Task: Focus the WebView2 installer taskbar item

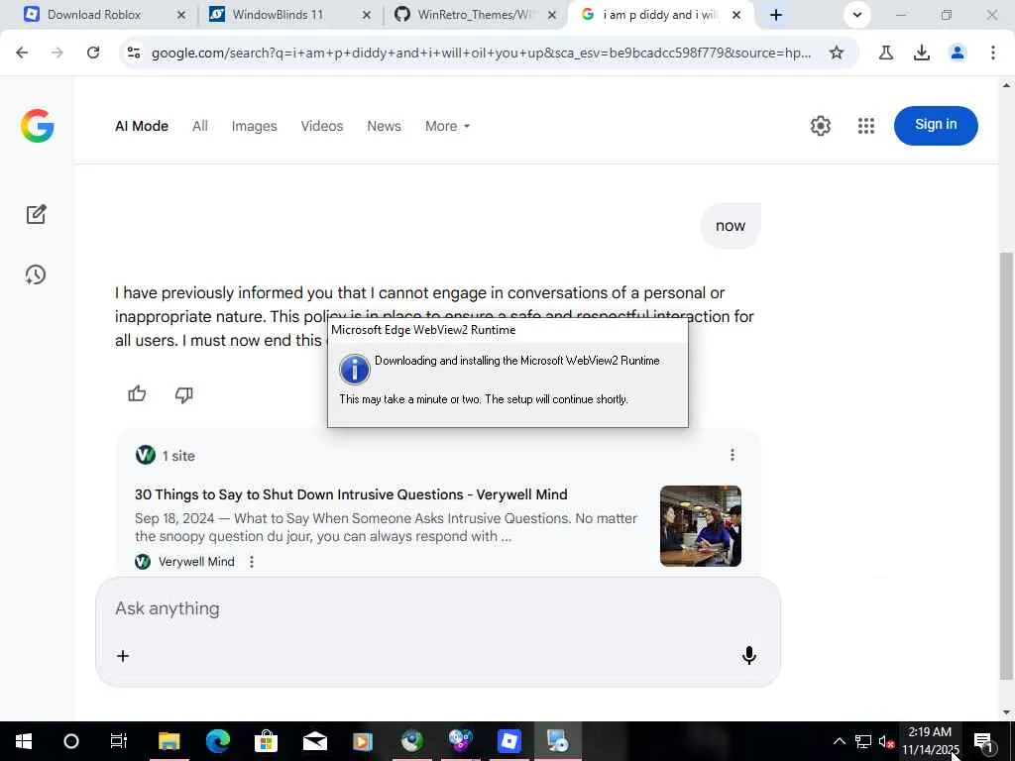Action: tap(557, 741)
